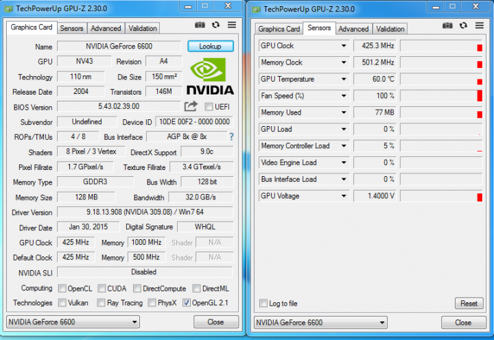The height and width of the screenshot is (340, 494).
Task: Take screenshot with camera icon in left window
Action: point(200,25)
